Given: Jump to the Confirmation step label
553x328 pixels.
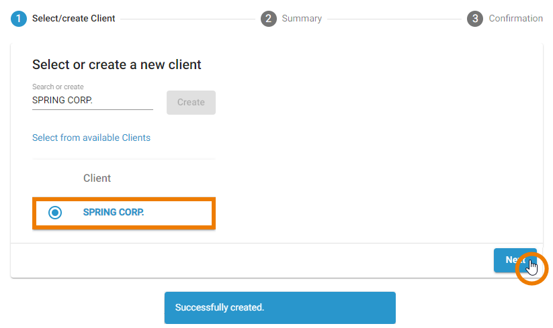Looking at the screenshot, I should [x=515, y=19].
